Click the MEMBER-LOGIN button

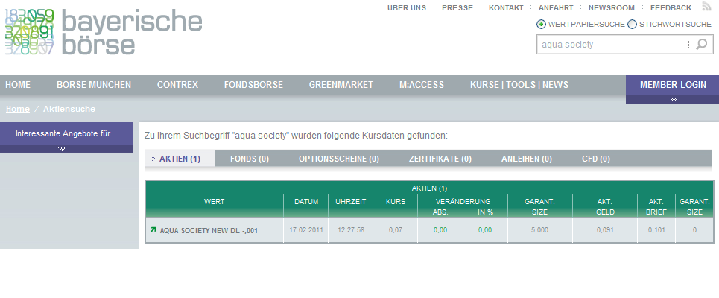coord(673,85)
